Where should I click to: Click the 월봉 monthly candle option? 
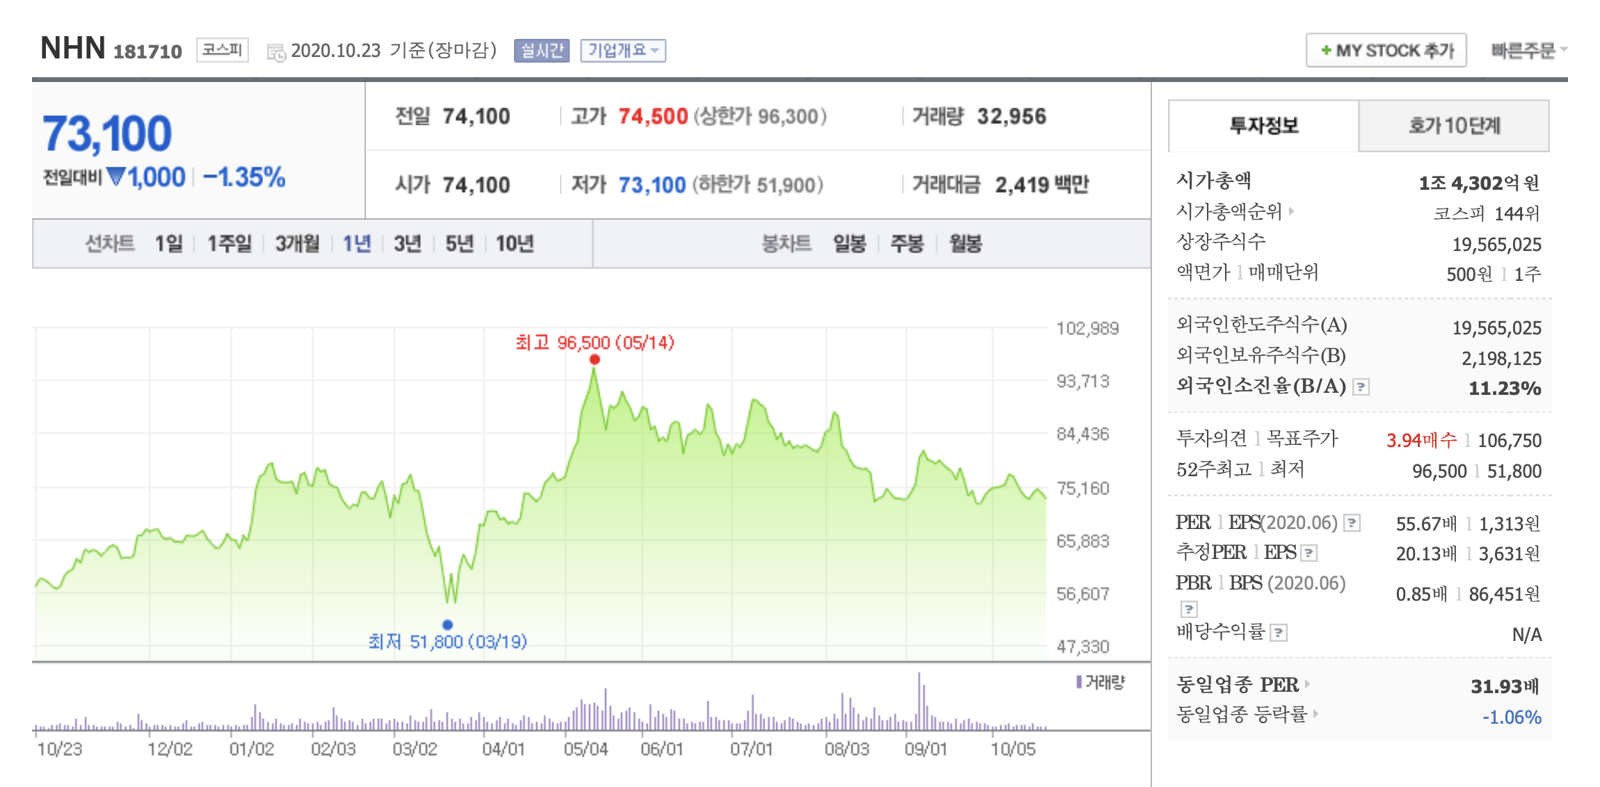click(965, 244)
